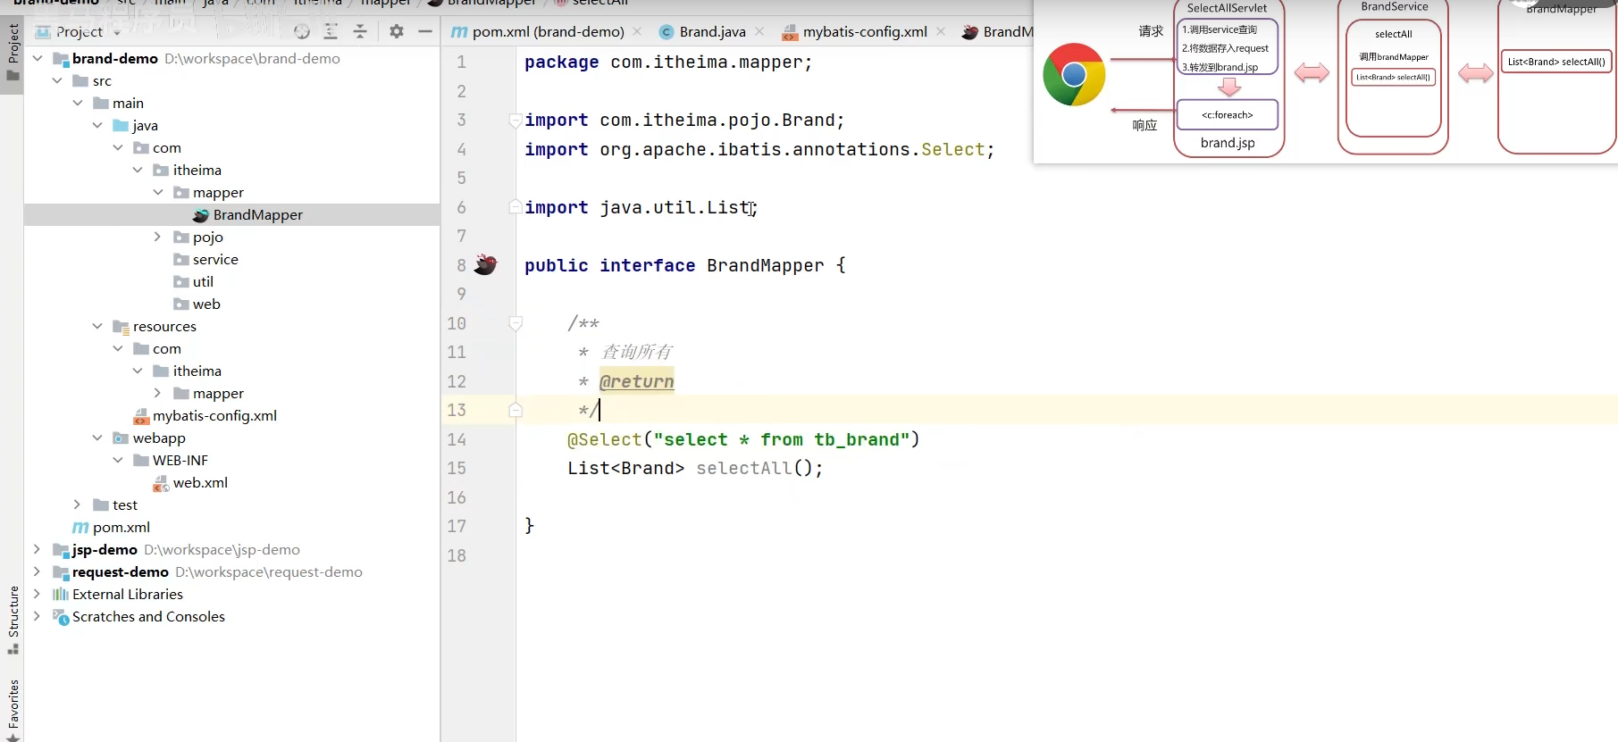1618x742 pixels.
Task: Open the Project tool window stripe button
Action: (x=13, y=54)
